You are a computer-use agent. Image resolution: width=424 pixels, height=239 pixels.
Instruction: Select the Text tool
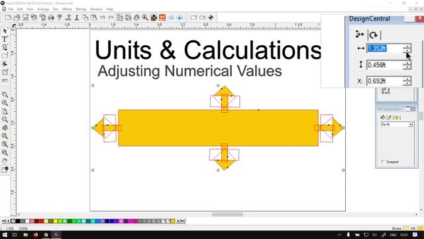pyautogui.click(x=5, y=39)
